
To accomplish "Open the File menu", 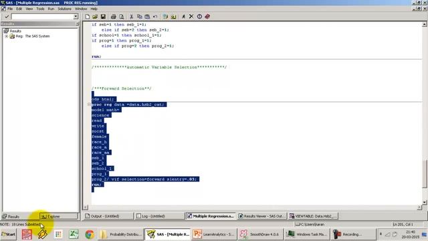I will 10,9.
